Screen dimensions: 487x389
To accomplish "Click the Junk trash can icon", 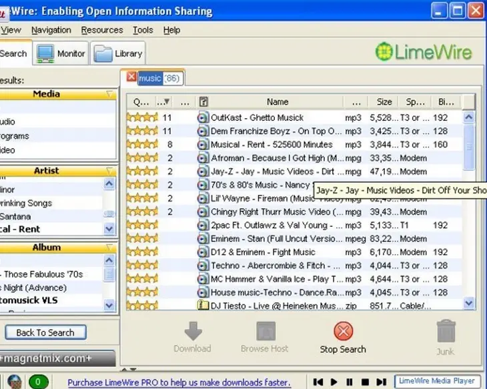I will tap(445, 331).
